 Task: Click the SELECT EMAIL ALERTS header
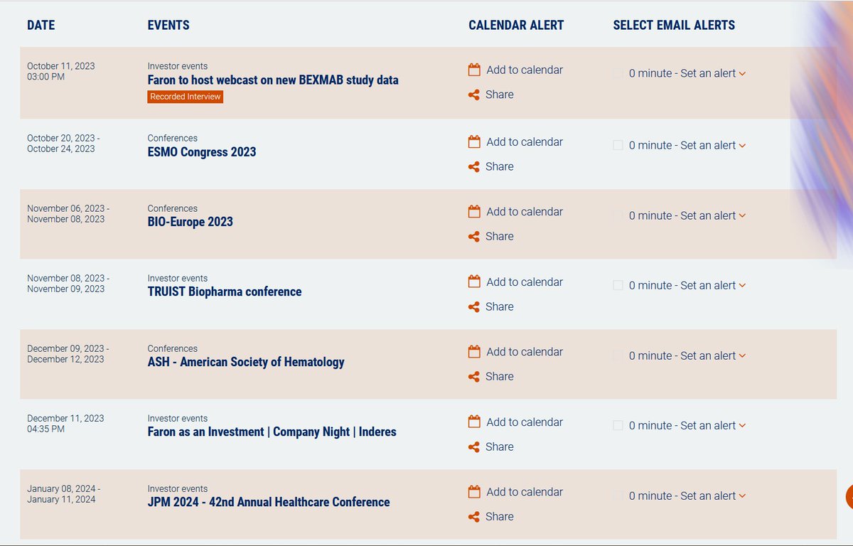pos(674,25)
